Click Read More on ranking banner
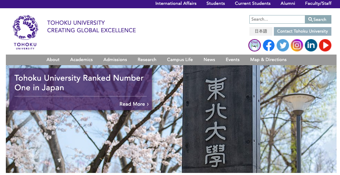 (x=134, y=104)
